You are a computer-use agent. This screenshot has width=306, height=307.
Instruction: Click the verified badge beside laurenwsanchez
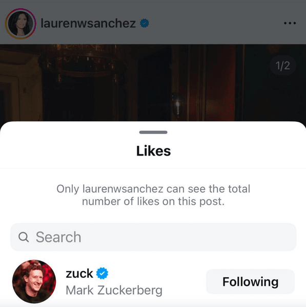pos(145,24)
